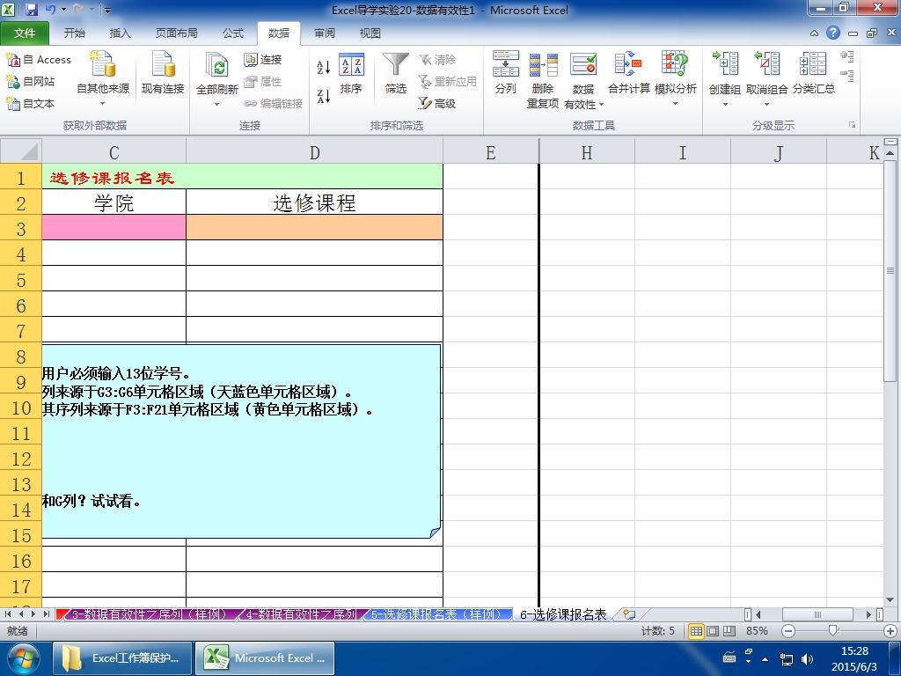The image size is (901, 676).
Task: Expand From Other Sources (自其他来源) dropdown
Action: pos(103,104)
